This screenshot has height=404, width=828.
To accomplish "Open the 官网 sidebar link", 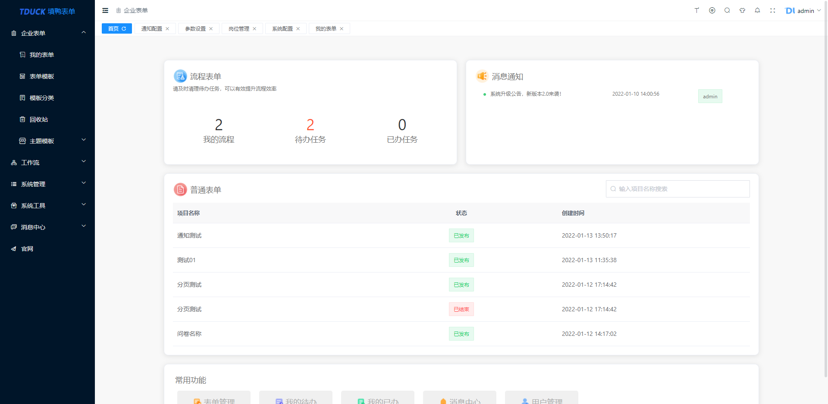I will pyautogui.click(x=47, y=248).
